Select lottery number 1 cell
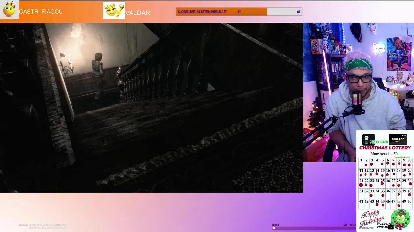414x232 pixels. [x=361, y=162]
